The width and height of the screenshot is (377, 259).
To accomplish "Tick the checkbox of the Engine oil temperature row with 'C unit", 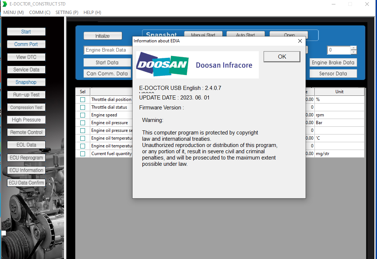I will click(83, 138).
